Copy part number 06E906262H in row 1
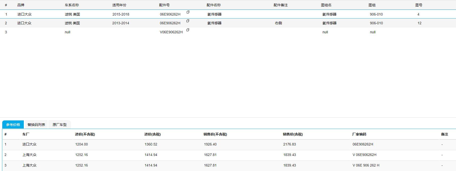The height and width of the screenshot is (171, 456). coord(188,12)
